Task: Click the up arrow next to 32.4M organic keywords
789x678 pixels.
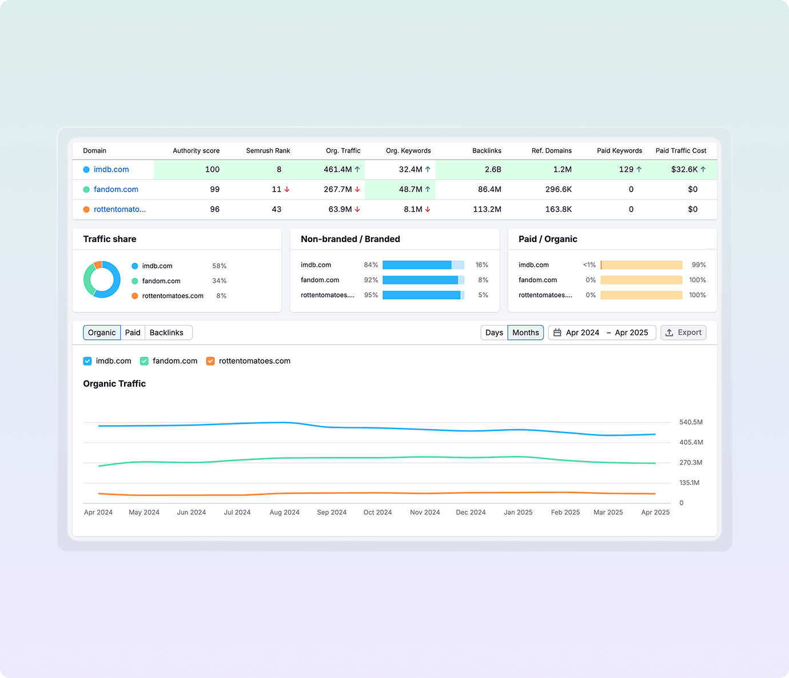Action: click(428, 169)
